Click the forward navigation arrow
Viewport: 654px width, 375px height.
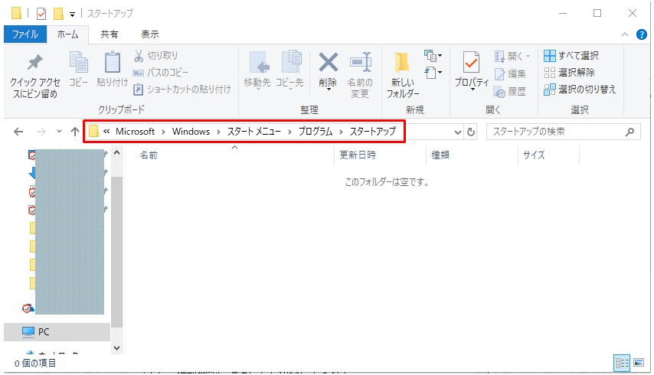click(x=41, y=132)
